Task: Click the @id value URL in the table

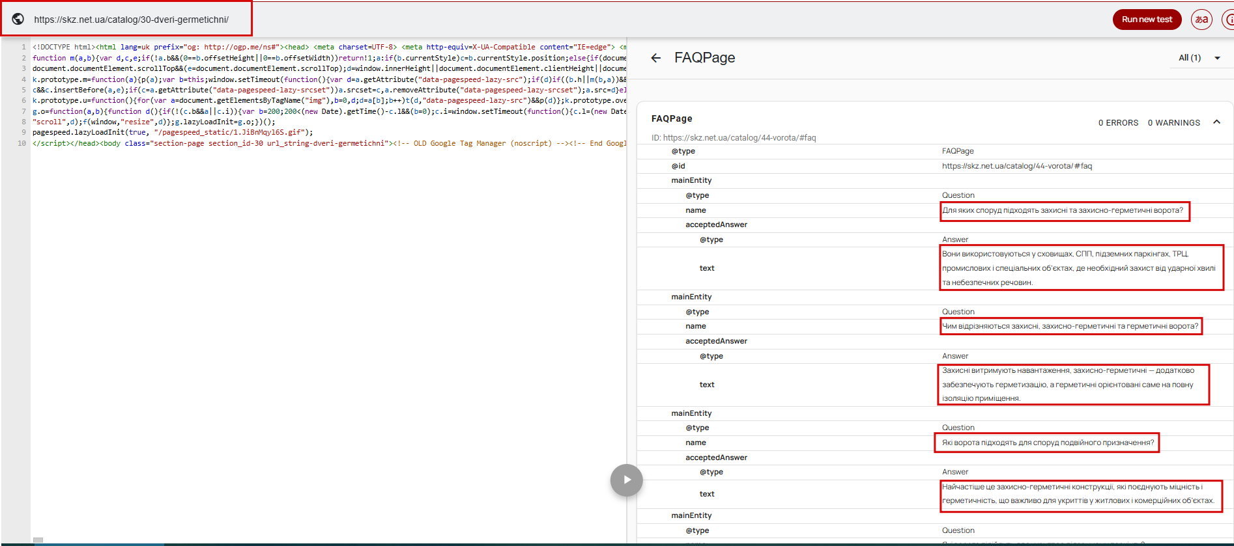Action: point(1016,166)
